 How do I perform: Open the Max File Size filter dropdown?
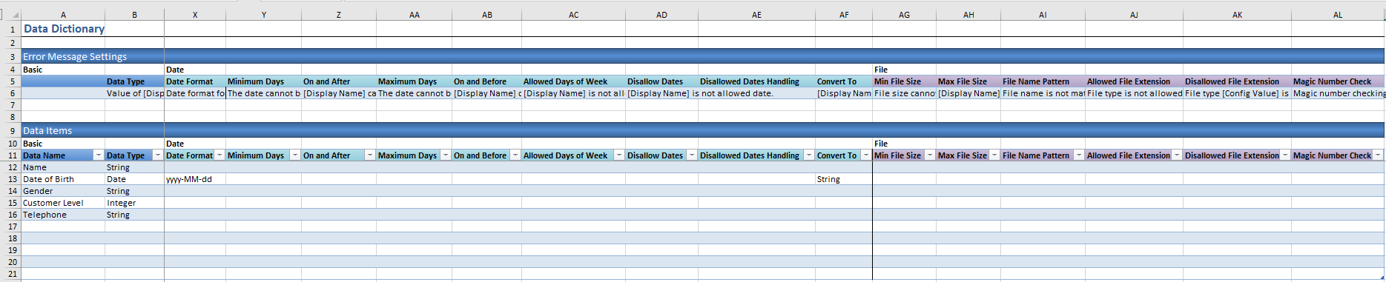994,155
